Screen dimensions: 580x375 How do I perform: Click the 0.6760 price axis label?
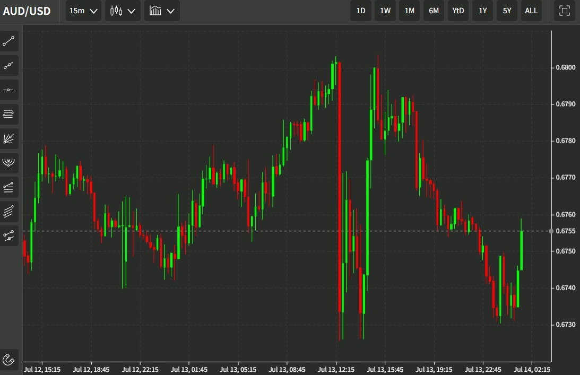[566, 214]
